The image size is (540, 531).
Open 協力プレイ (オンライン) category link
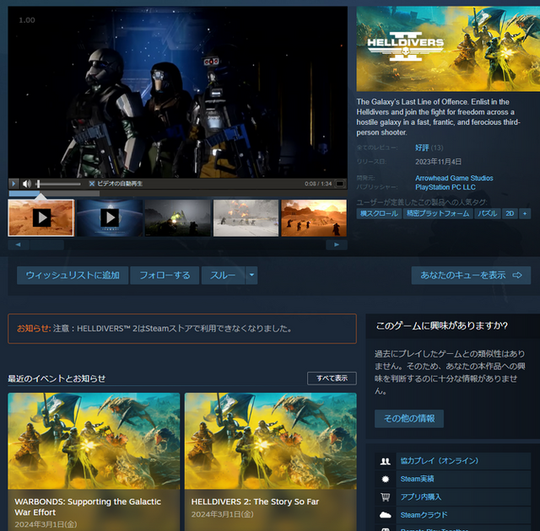440,461
